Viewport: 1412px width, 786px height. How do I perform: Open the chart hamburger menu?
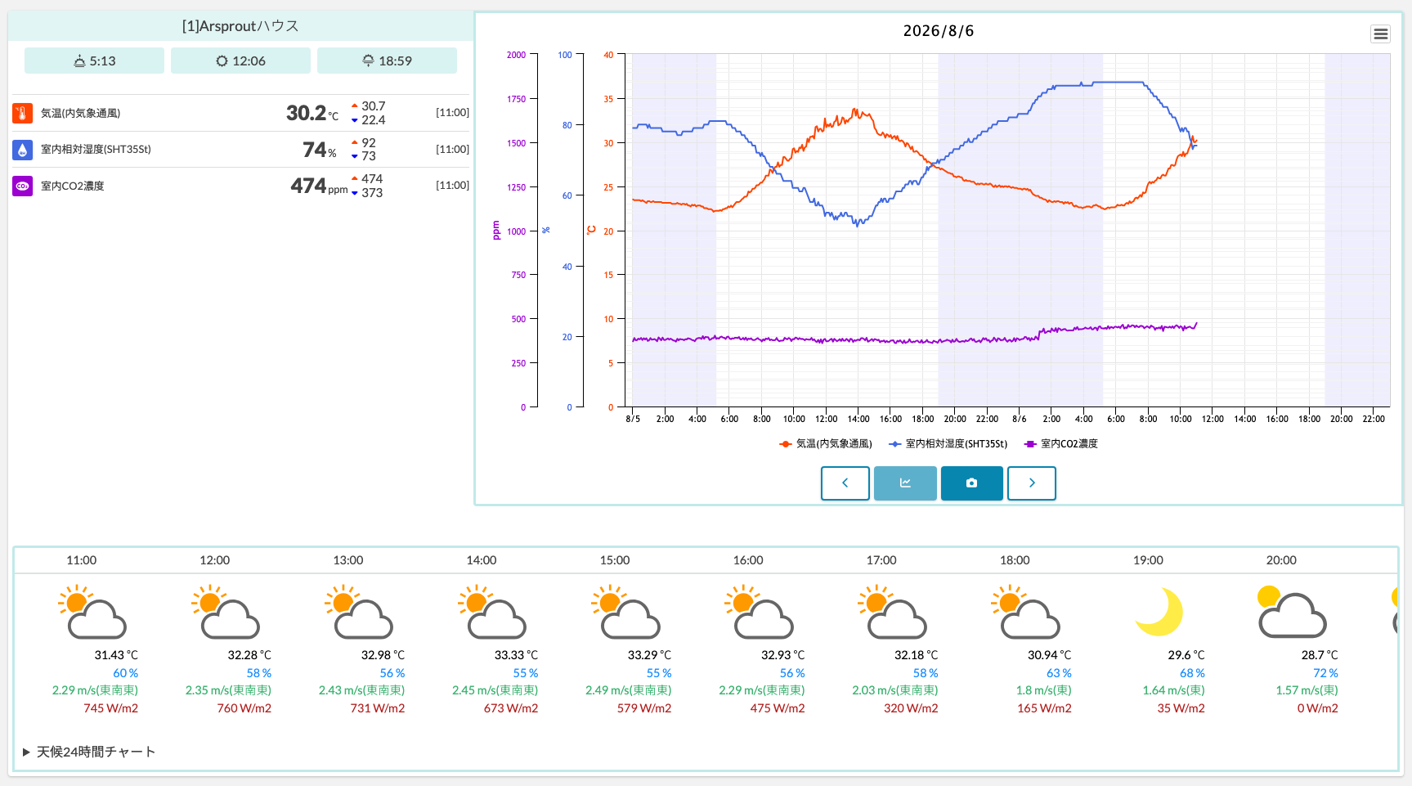click(1380, 34)
